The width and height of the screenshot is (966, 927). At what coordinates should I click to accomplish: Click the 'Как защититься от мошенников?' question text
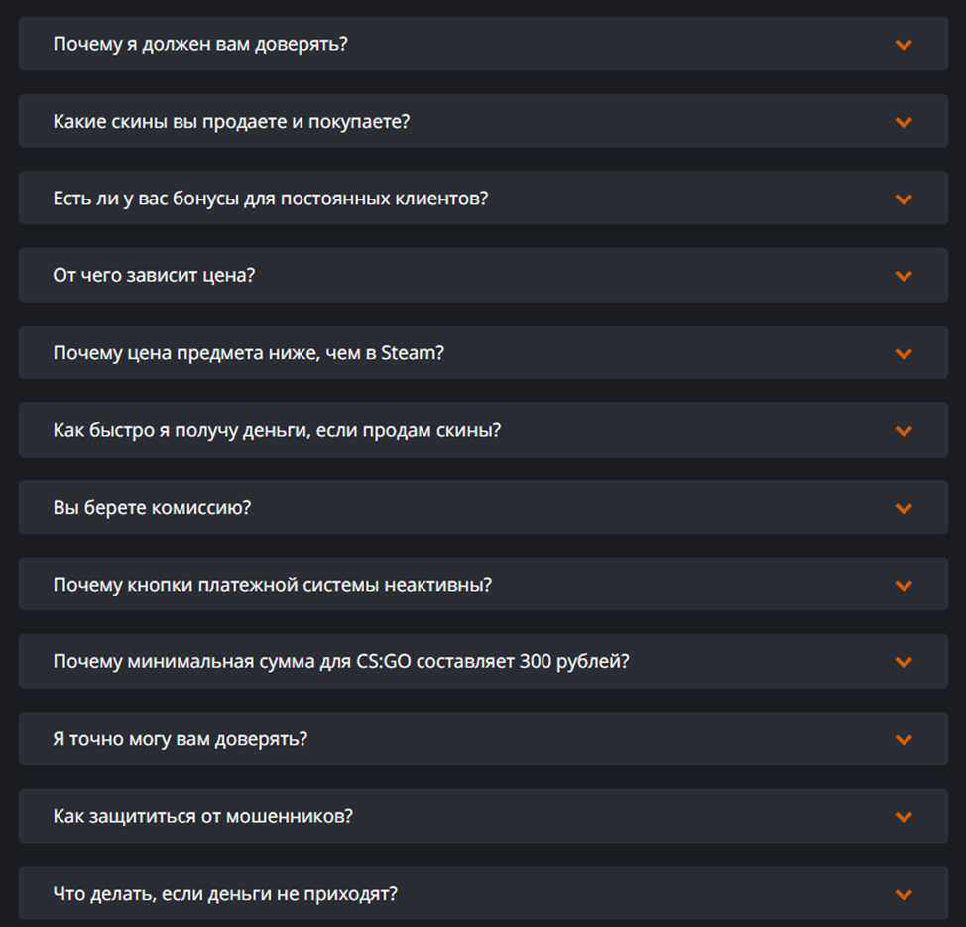pos(203,817)
